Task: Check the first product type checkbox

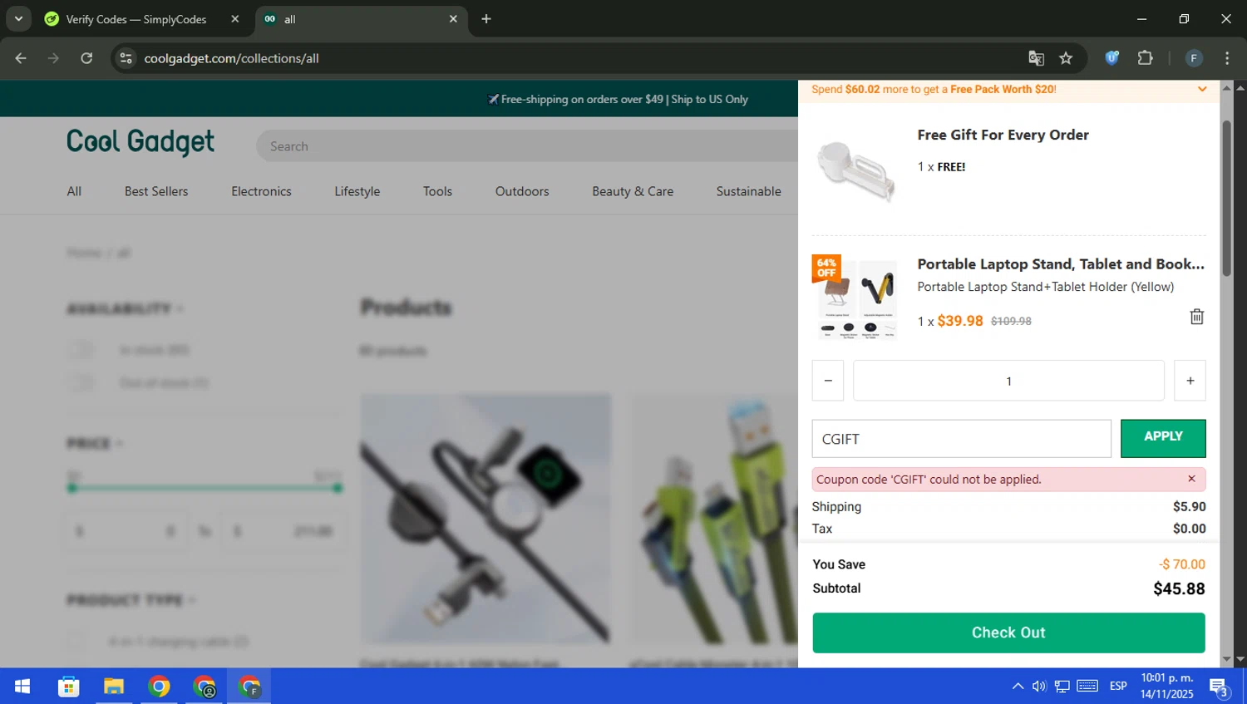Action: pyautogui.click(x=76, y=641)
